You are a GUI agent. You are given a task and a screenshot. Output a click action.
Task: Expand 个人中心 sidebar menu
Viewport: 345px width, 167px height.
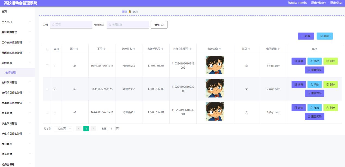pos(17,22)
